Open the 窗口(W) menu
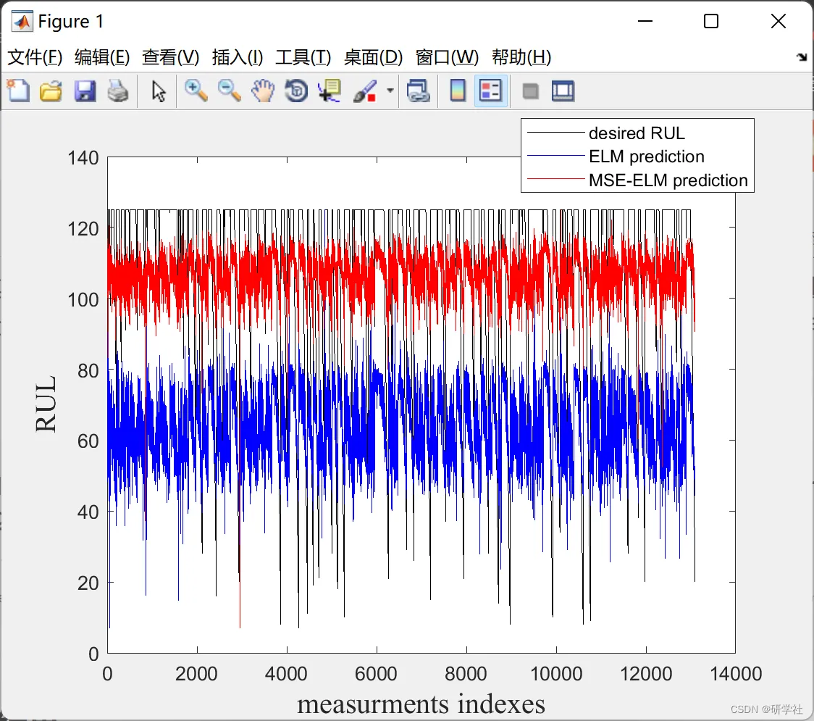Viewport: 814px width, 721px height. [447, 57]
